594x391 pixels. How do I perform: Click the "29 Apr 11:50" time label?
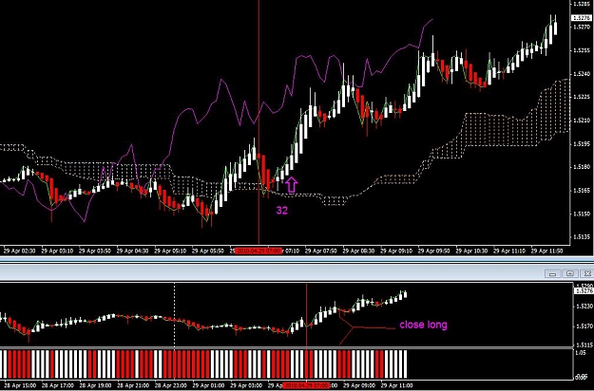pos(546,251)
